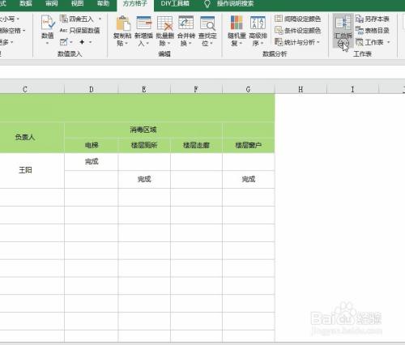Open the 随机重复 tool

pyautogui.click(x=237, y=31)
